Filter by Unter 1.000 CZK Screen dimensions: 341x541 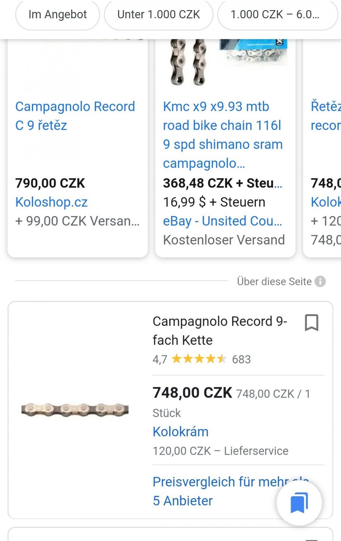158,15
